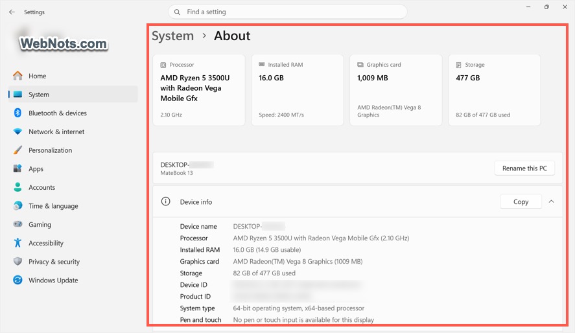Viewport: 575px width, 333px height.
Task: Open Accounts settings
Action: [73, 187]
